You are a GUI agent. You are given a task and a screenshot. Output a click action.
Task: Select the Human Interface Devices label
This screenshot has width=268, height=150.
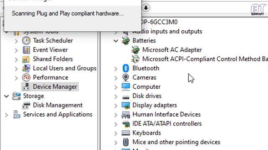click(167, 115)
